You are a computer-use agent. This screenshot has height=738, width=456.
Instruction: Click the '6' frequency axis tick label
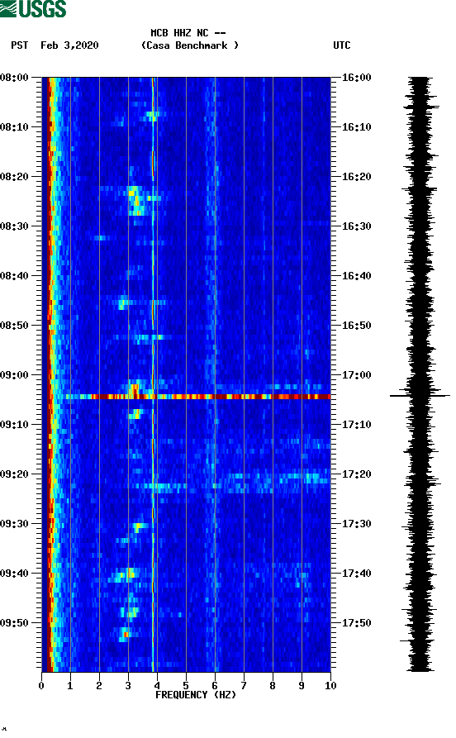(x=215, y=686)
